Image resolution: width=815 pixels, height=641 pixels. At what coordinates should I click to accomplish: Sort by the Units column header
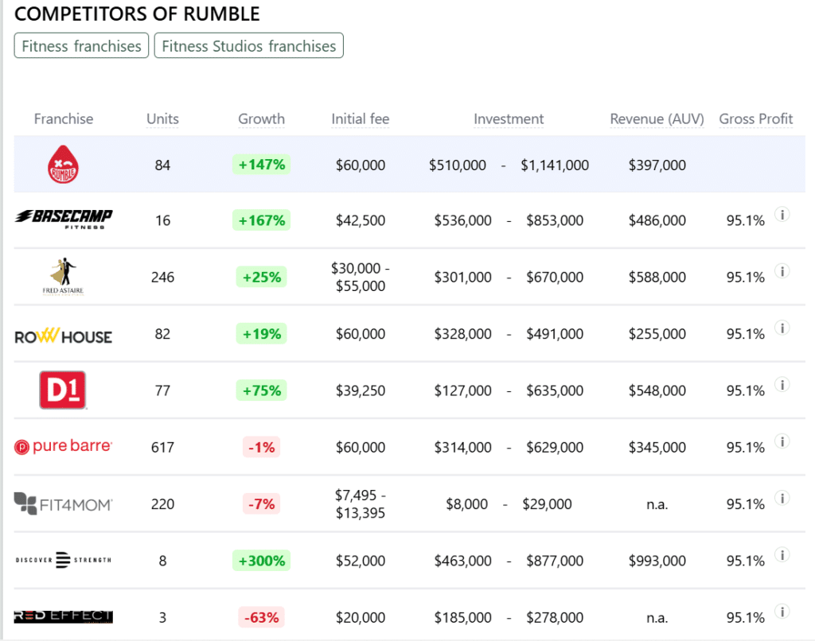(162, 119)
